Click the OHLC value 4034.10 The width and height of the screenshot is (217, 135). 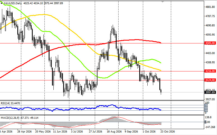coord(38,3)
